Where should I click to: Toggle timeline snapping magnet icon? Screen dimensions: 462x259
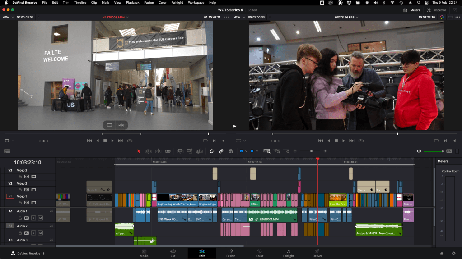(211, 151)
